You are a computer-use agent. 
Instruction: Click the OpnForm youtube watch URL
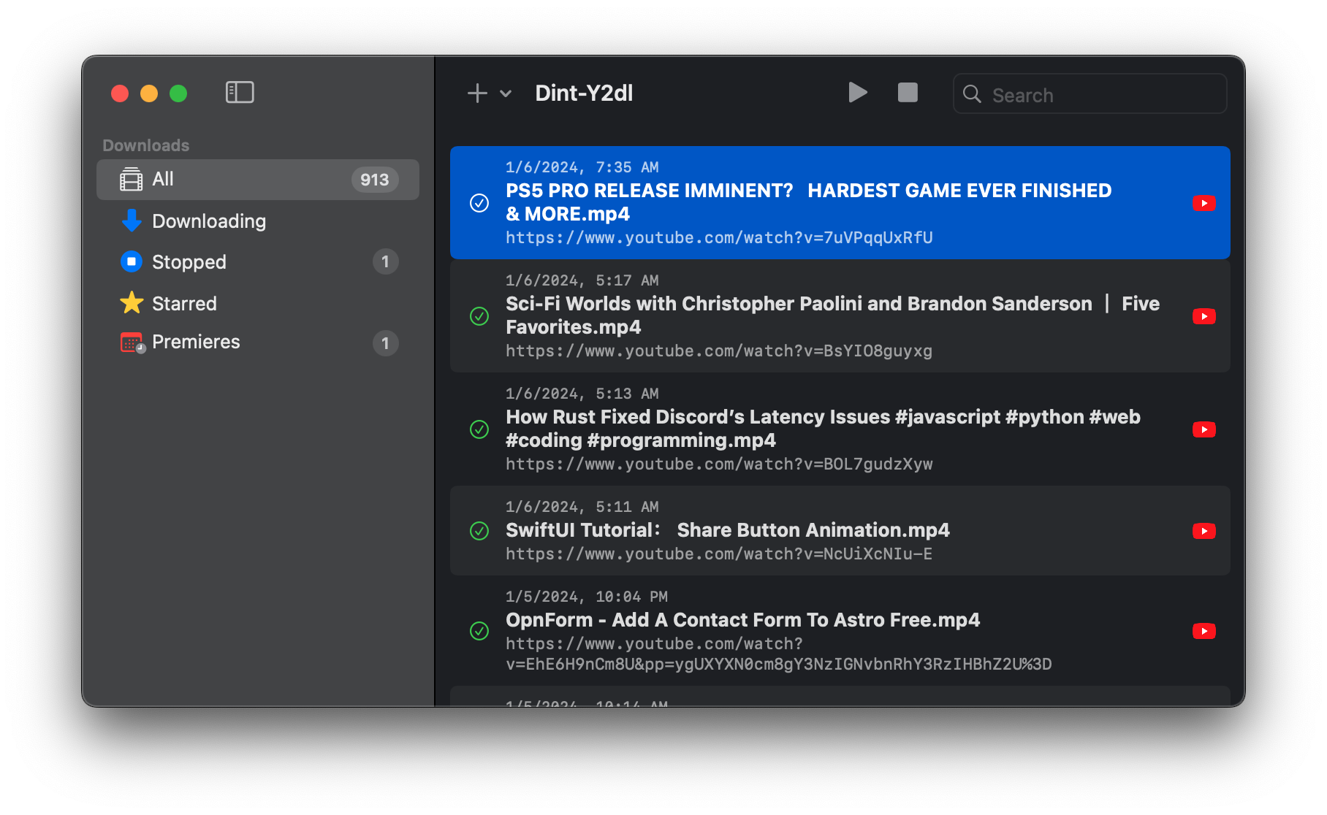coord(779,654)
